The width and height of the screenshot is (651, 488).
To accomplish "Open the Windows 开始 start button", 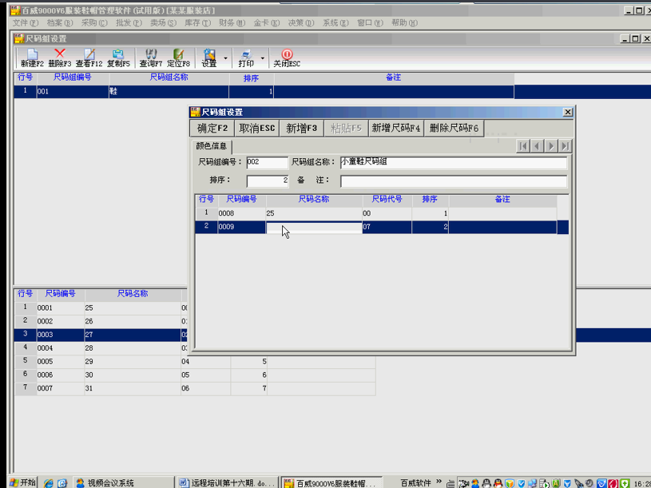I will point(22,482).
